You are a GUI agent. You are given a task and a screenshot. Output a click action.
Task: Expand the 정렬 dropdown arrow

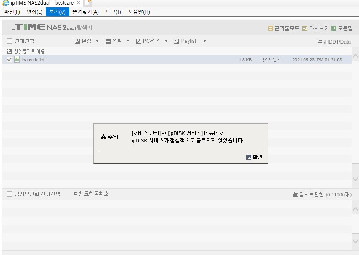pos(128,41)
